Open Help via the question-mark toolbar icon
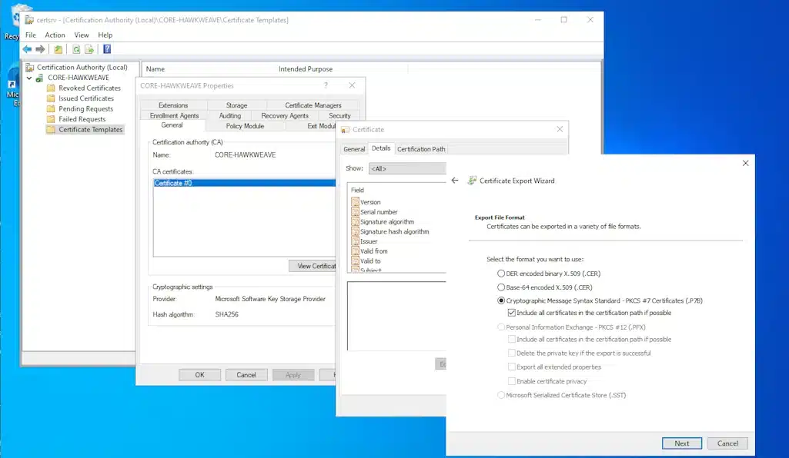789x458 pixels. [107, 49]
